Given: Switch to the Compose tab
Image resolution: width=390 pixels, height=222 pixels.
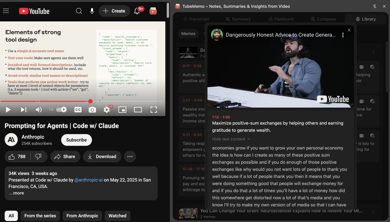Looking at the screenshot, I should 323,19.
